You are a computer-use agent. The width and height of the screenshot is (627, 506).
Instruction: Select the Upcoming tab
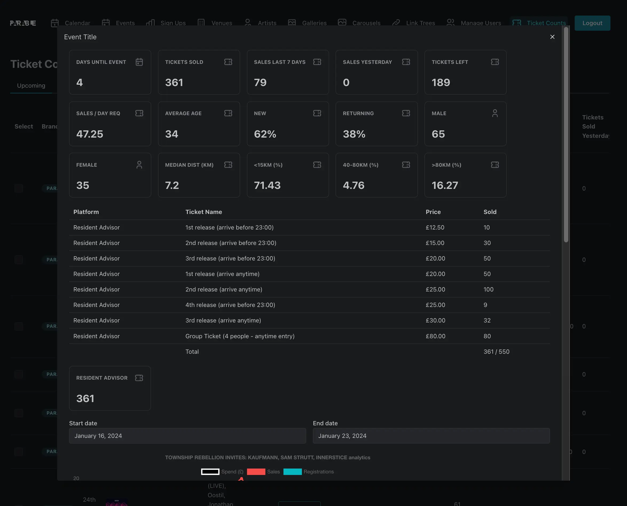point(31,85)
